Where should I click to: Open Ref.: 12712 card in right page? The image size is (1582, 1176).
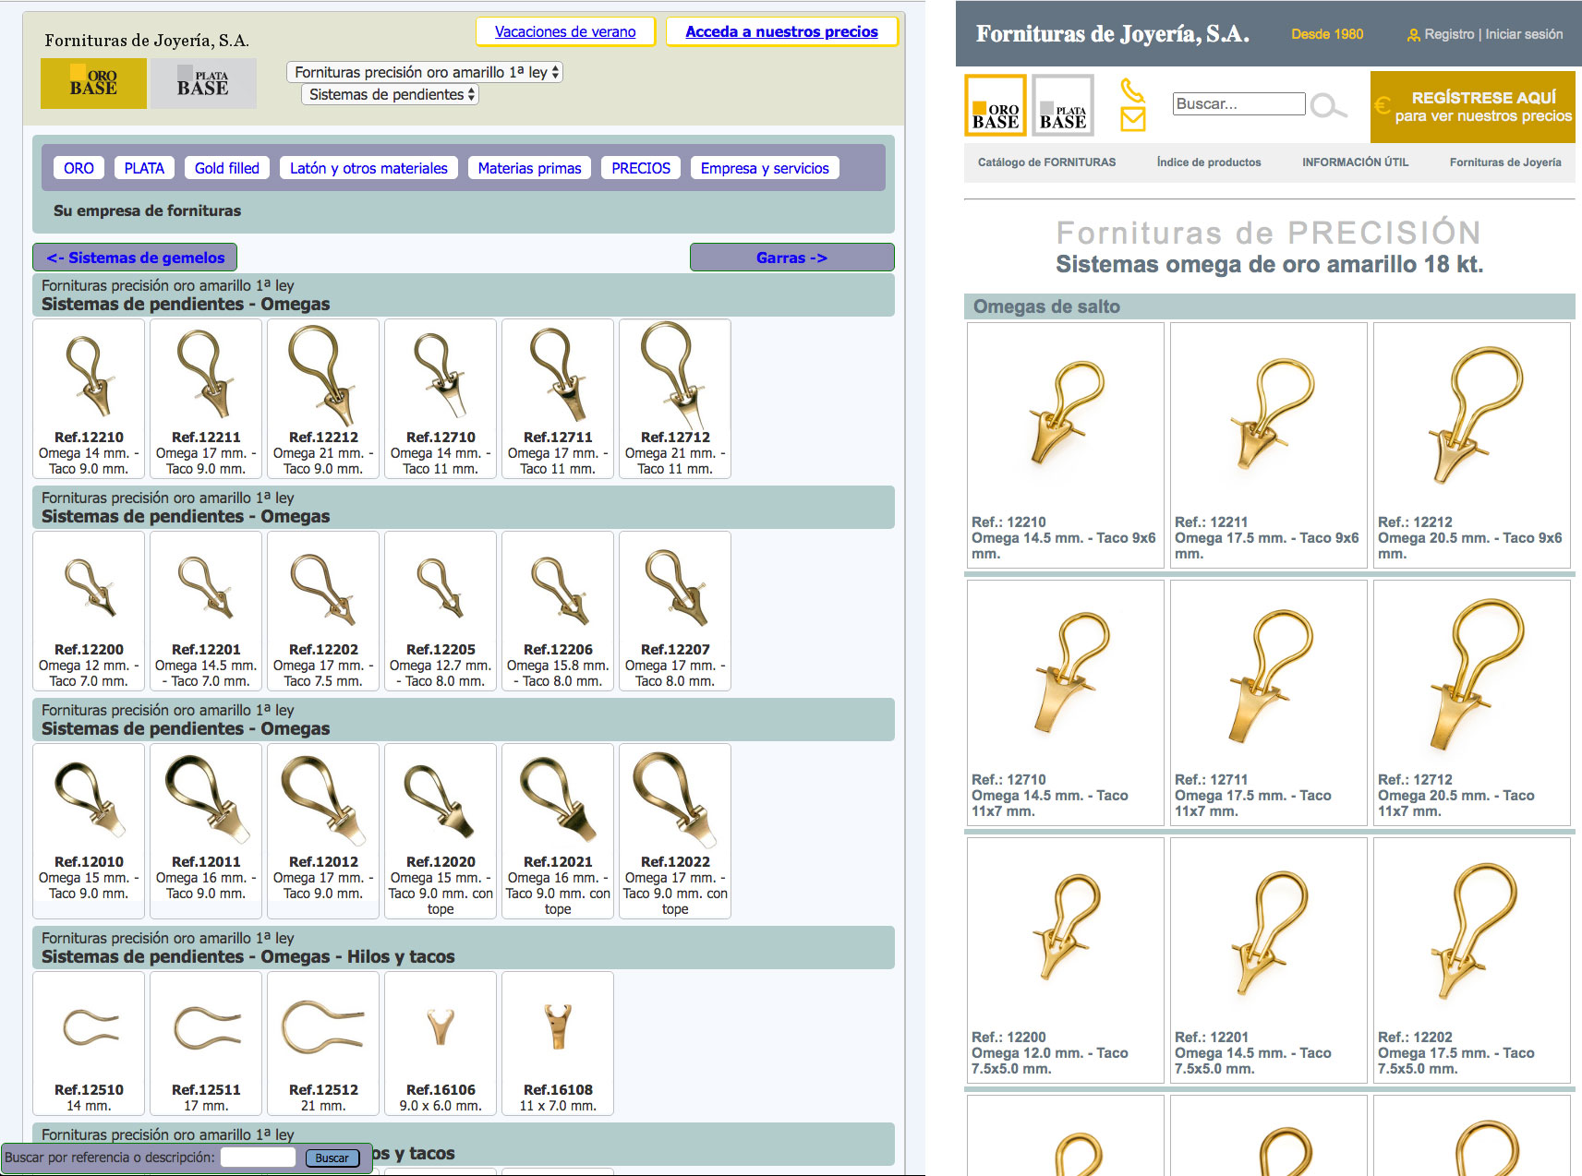[x=1471, y=702]
